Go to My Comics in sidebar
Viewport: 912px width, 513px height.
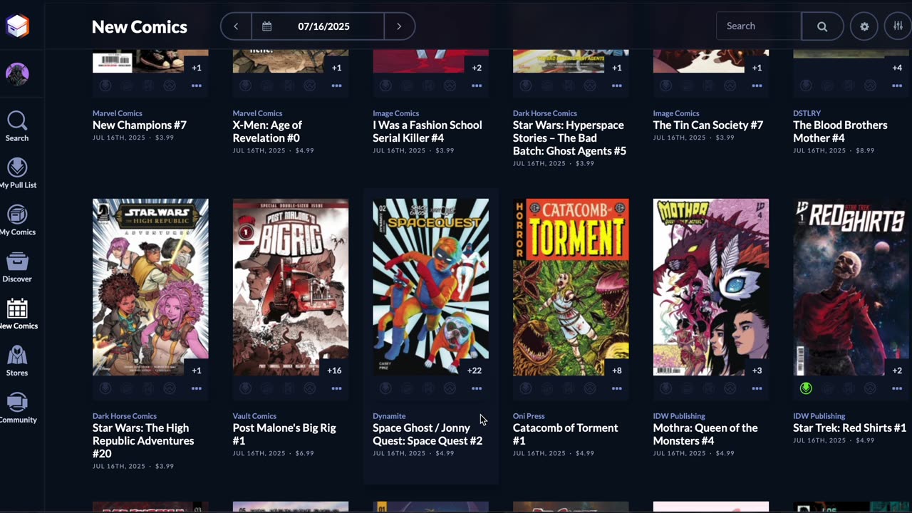[18, 221]
